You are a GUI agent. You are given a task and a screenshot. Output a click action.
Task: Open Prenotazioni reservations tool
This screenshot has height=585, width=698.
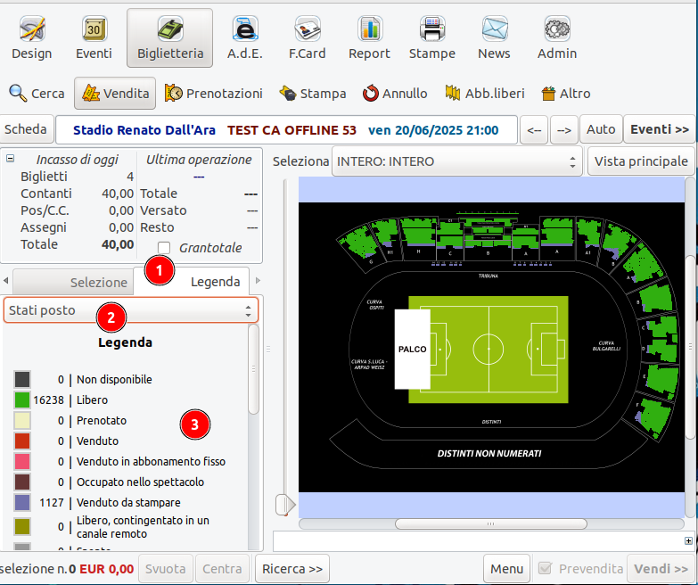click(214, 94)
